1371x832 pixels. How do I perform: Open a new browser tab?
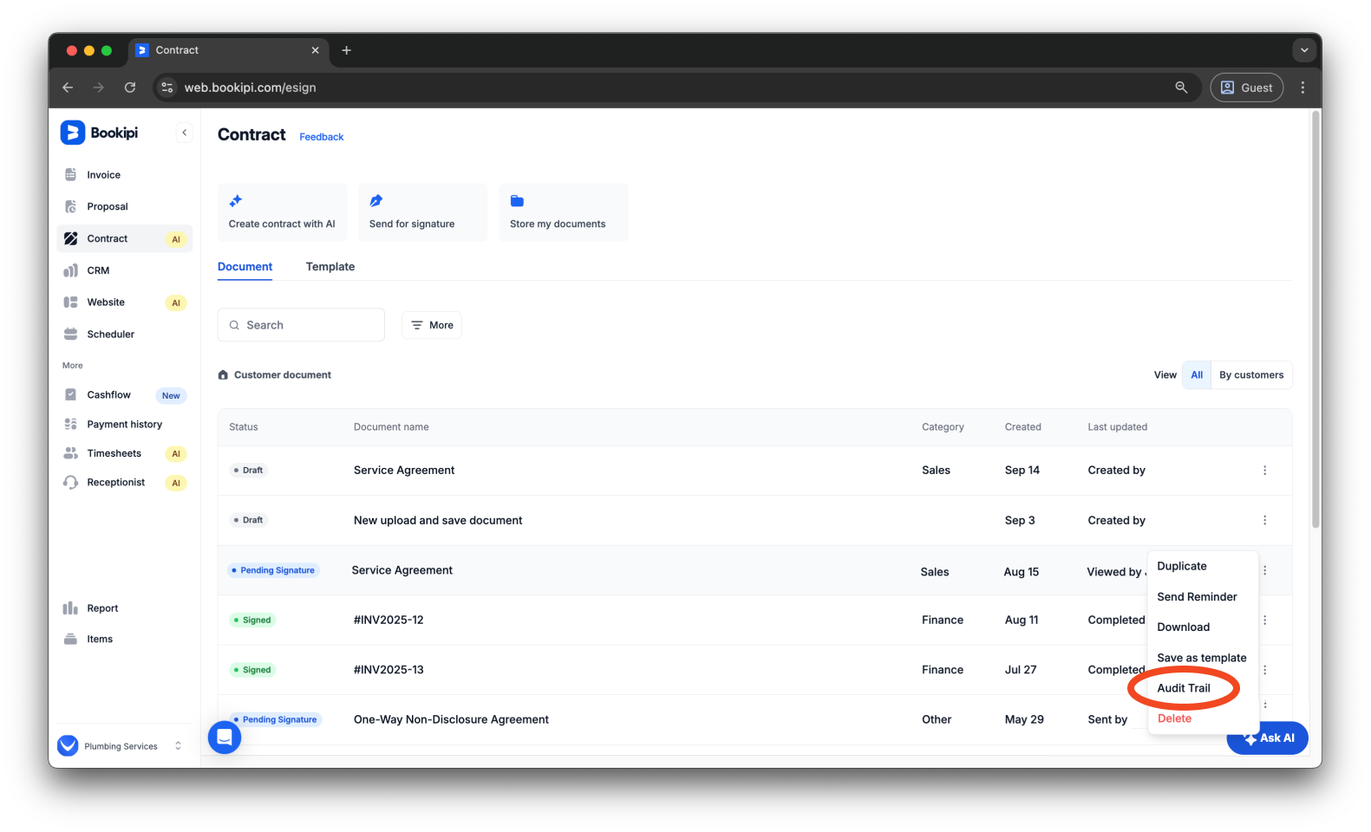(x=346, y=50)
